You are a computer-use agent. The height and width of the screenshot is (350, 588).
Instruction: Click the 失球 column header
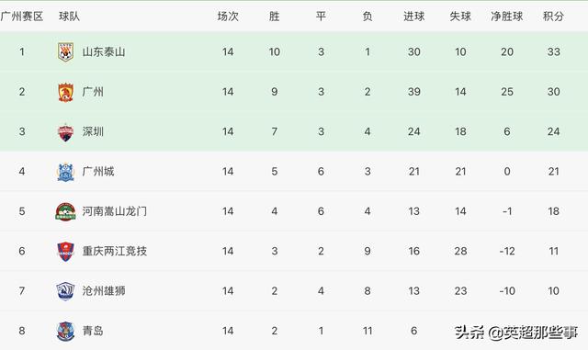[x=460, y=17]
